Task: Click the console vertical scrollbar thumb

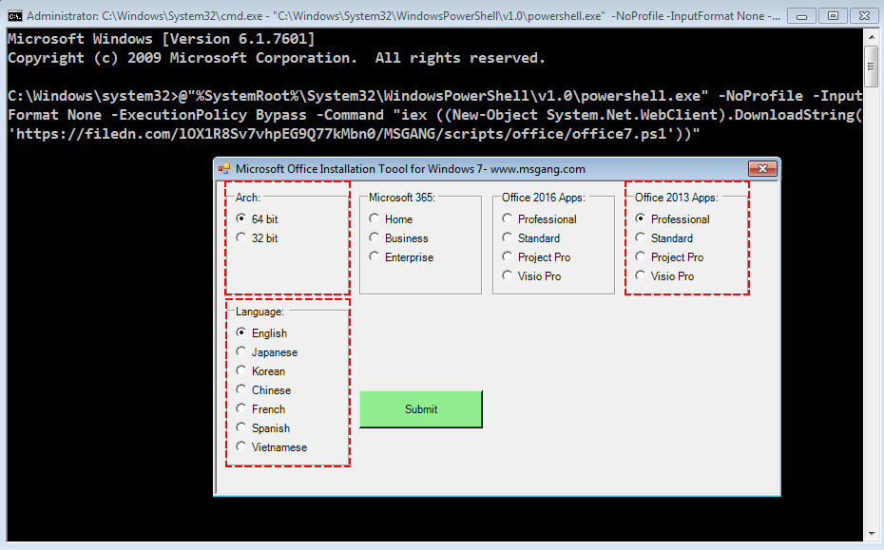Action: (872, 66)
